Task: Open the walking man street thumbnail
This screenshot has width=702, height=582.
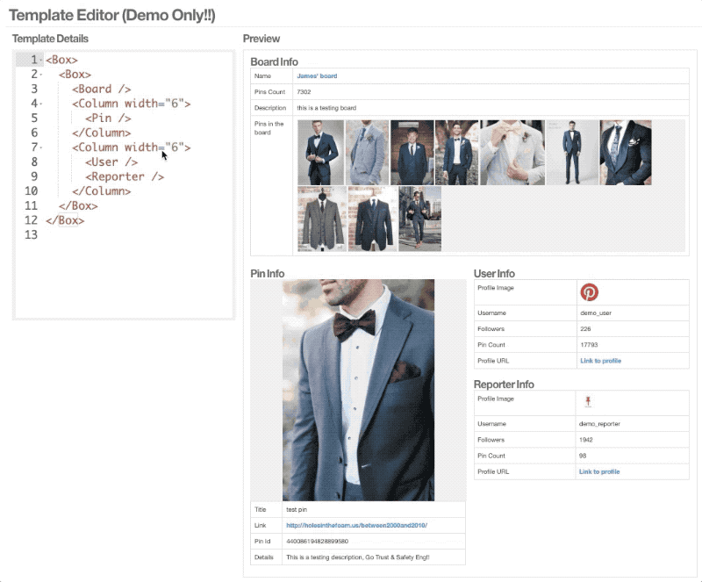Action: (x=420, y=219)
